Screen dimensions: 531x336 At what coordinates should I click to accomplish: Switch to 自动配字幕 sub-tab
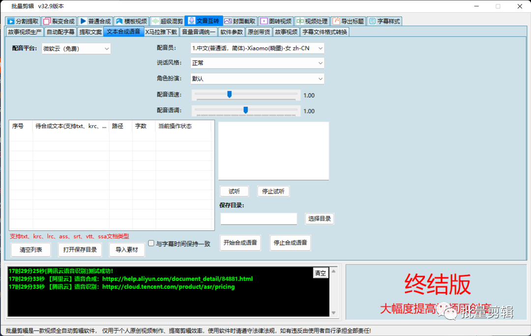(60, 32)
